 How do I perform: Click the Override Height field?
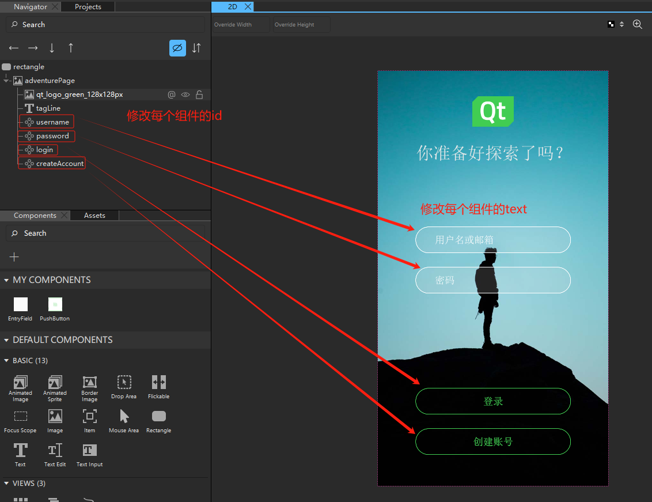click(301, 25)
